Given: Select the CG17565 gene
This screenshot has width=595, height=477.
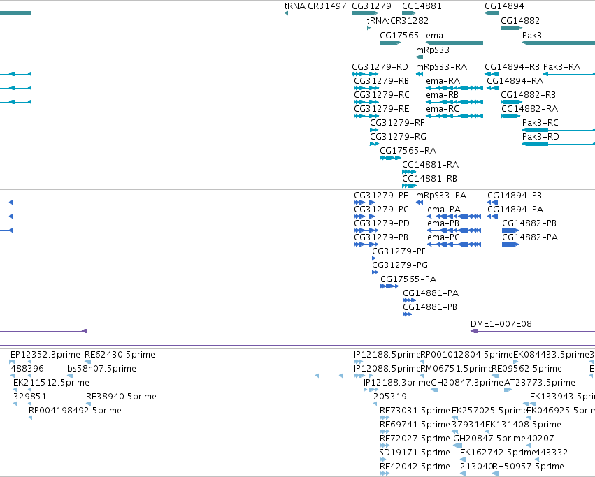Looking at the screenshot, I should 390,43.
